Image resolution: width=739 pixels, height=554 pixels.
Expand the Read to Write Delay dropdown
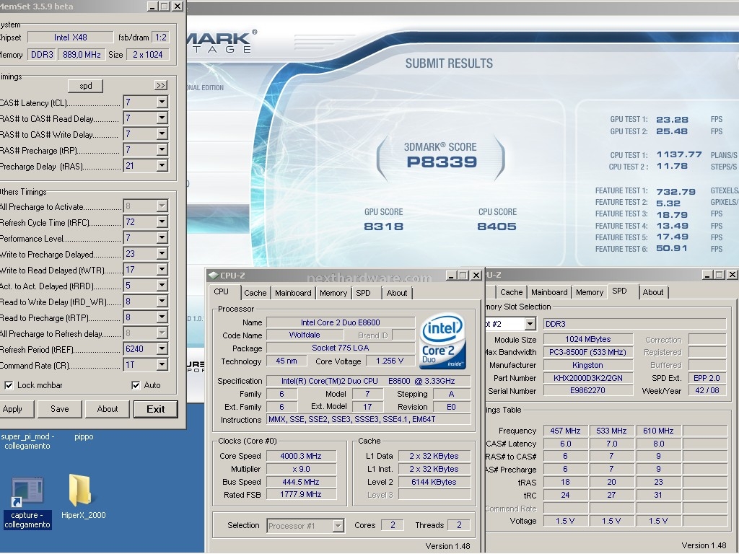[162, 302]
